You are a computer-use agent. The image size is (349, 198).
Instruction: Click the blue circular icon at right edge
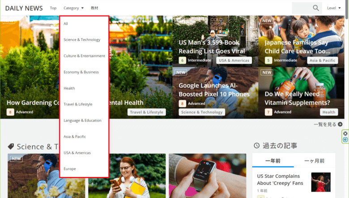pyautogui.click(x=345, y=140)
